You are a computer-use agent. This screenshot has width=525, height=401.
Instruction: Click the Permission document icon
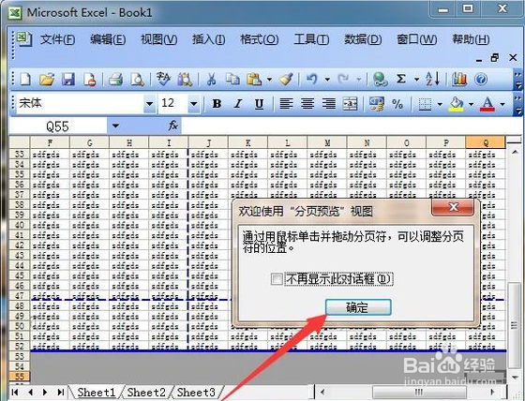90,80
